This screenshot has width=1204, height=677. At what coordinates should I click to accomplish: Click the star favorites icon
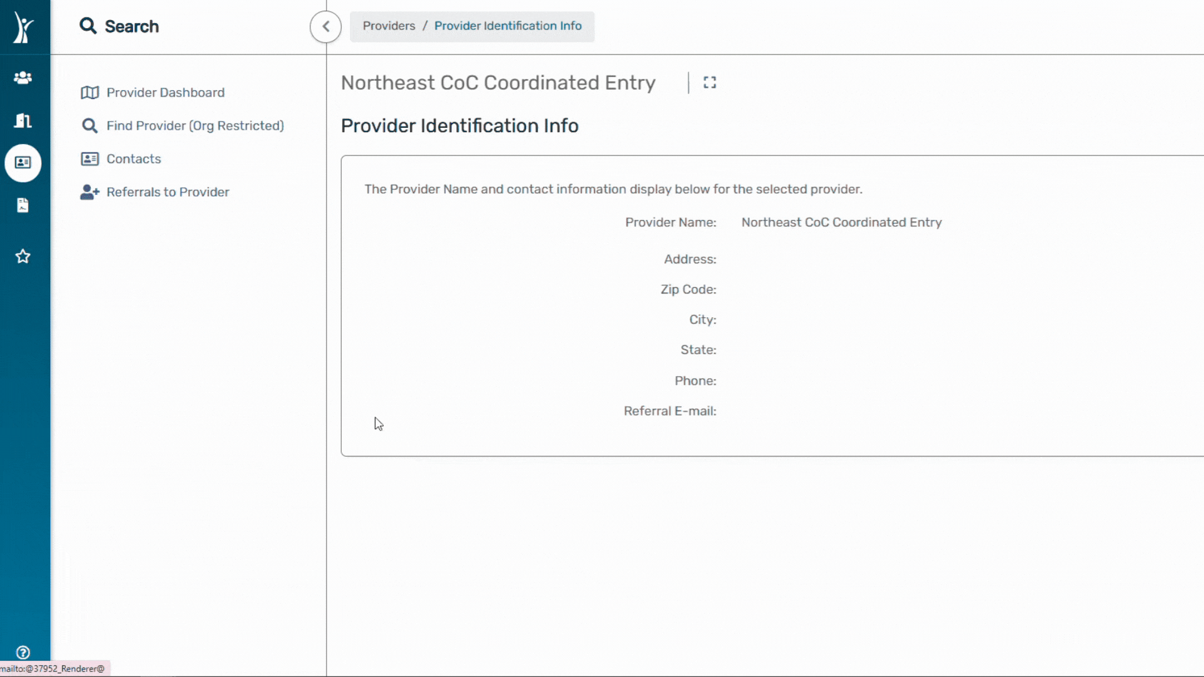23,256
